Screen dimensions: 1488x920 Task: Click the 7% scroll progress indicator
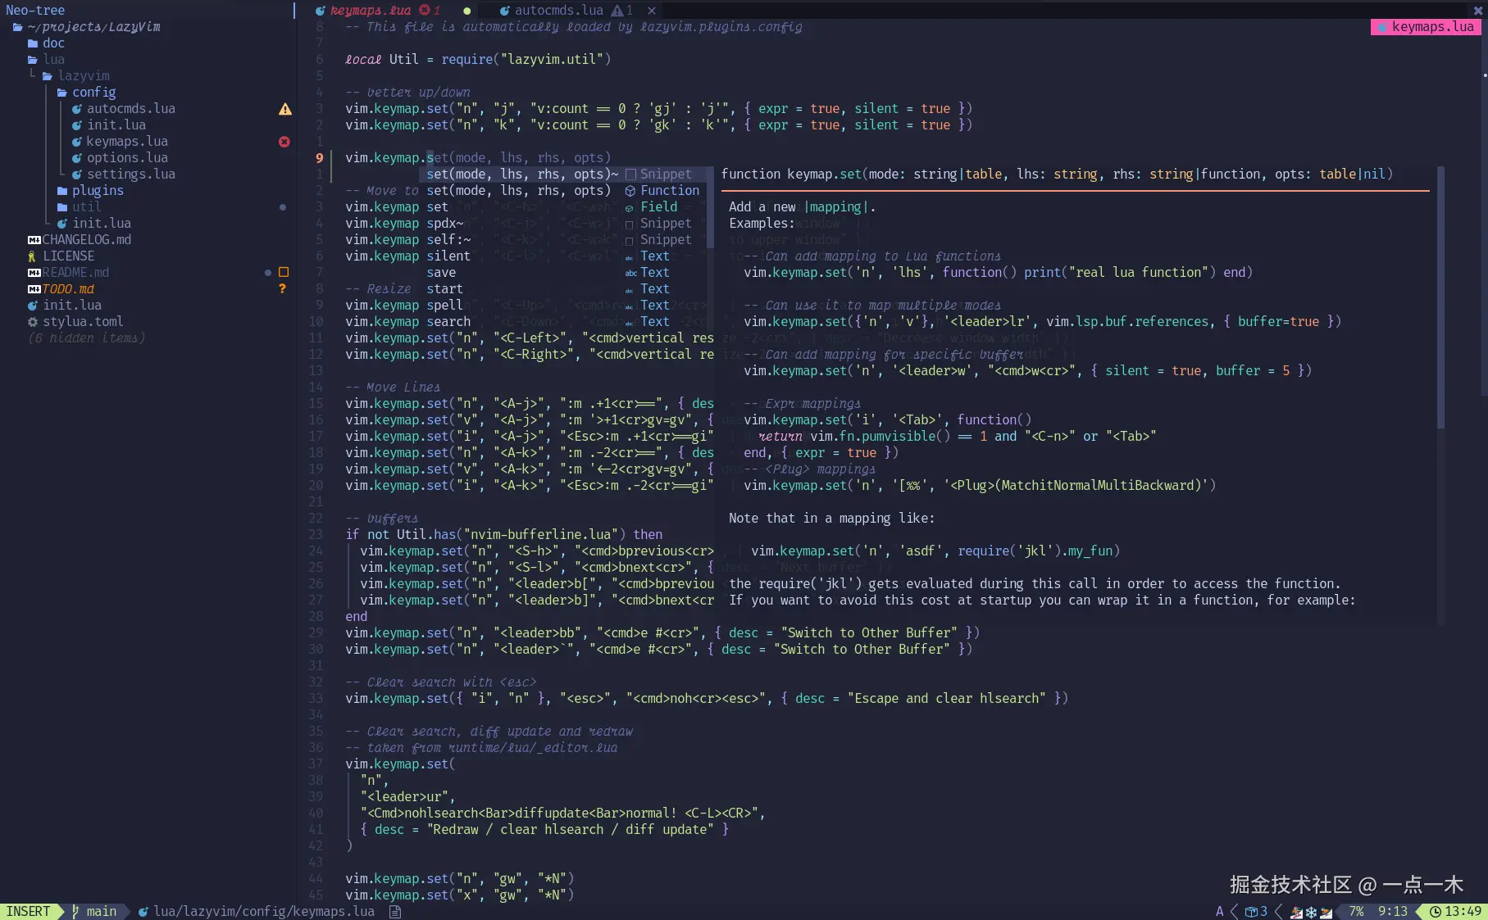click(1357, 911)
